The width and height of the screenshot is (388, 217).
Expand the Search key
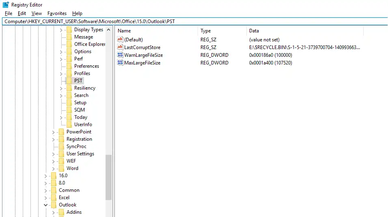(x=61, y=95)
